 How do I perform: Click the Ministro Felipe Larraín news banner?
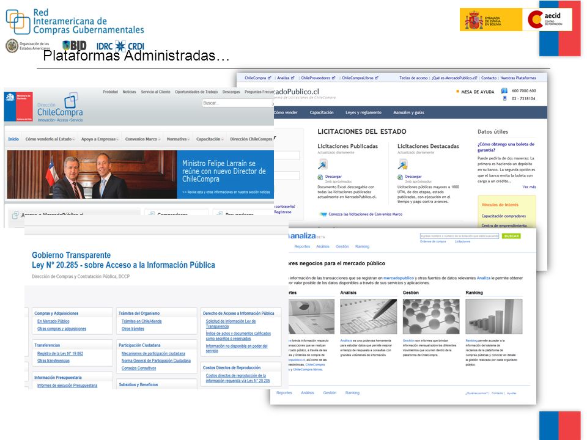[141, 174]
